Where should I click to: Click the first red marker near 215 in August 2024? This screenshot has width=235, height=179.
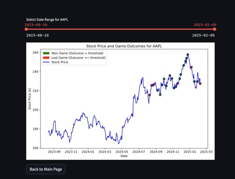point(150,95)
